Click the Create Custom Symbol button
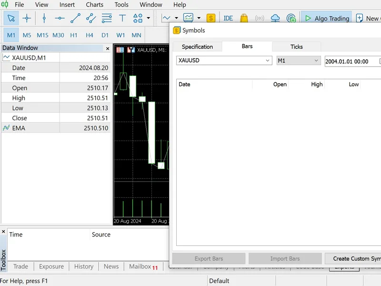 tap(353, 258)
